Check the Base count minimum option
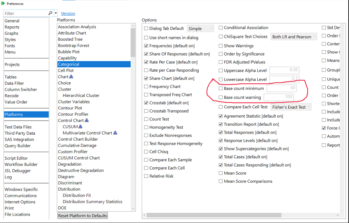 [x=221, y=88]
